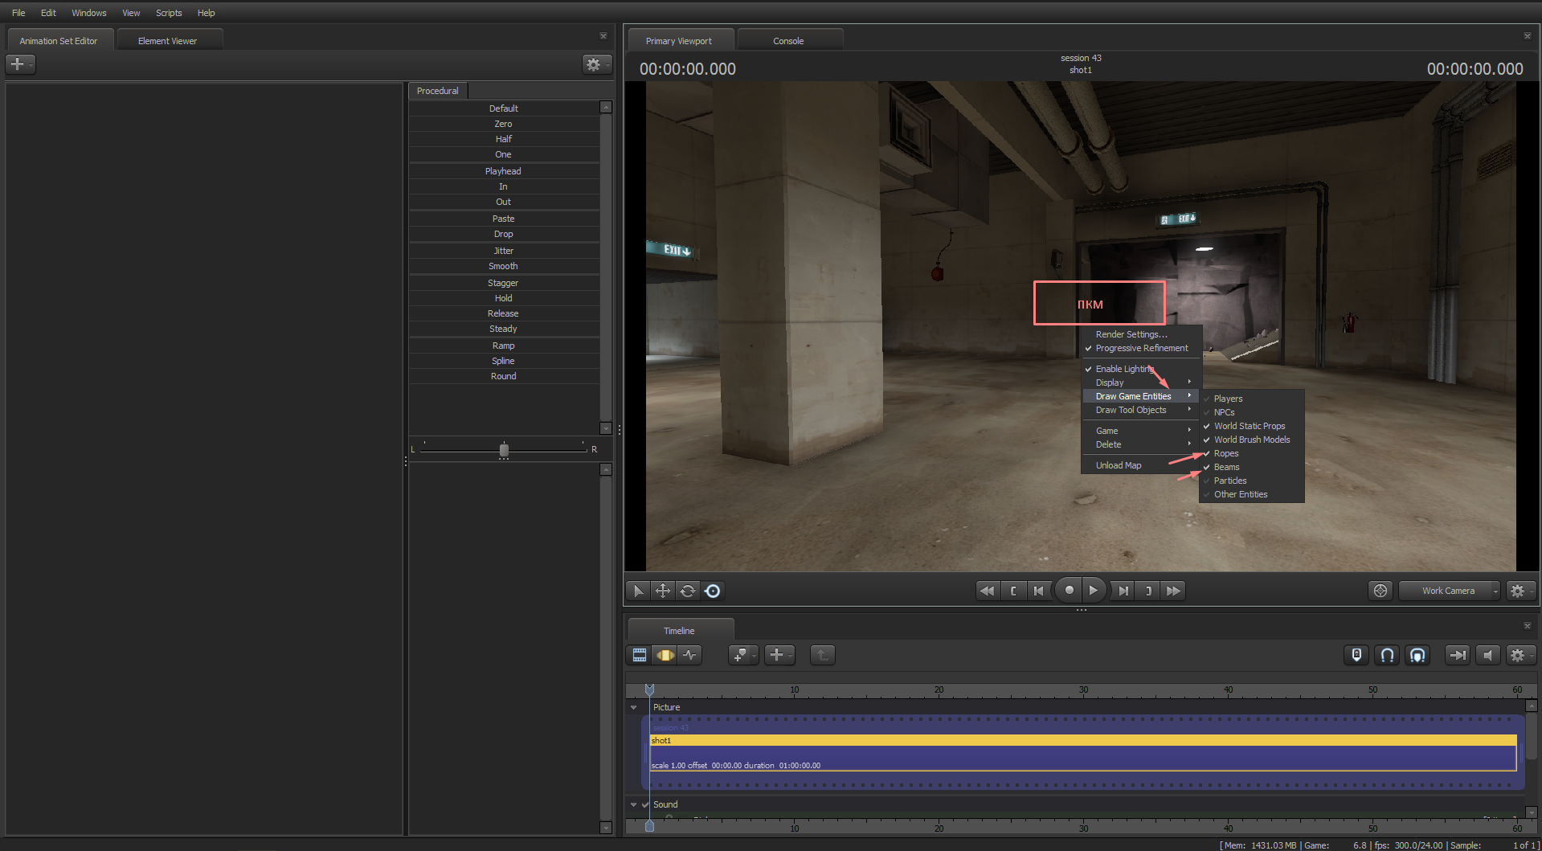Toggle the timeline lock icon
The height and width of the screenshot is (851, 1542).
click(1356, 655)
